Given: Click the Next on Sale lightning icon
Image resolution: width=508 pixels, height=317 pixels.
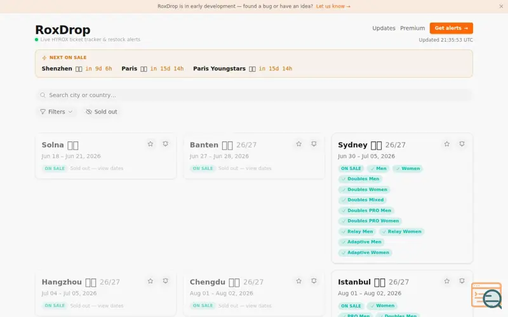Looking at the screenshot, I should pos(44,58).
